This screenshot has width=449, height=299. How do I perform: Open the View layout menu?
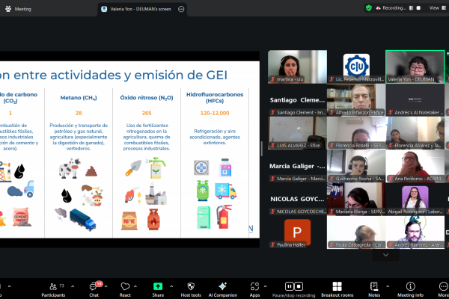tap(438, 8)
